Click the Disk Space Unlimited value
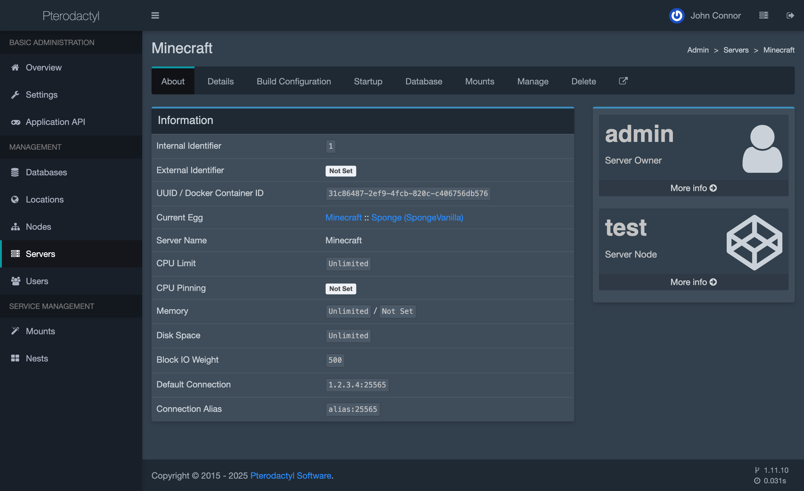Image resolution: width=804 pixels, height=491 pixels. [x=348, y=335]
